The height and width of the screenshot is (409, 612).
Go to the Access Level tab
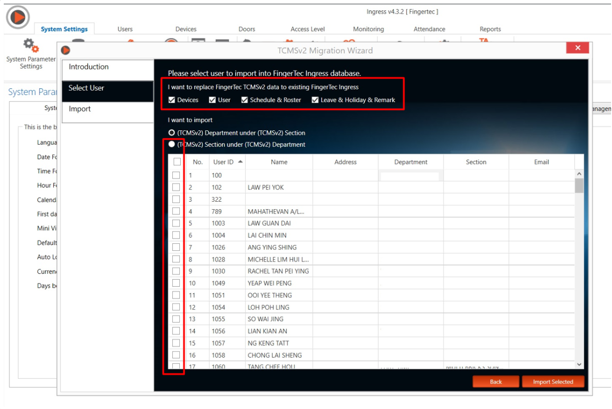tap(308, 29)
